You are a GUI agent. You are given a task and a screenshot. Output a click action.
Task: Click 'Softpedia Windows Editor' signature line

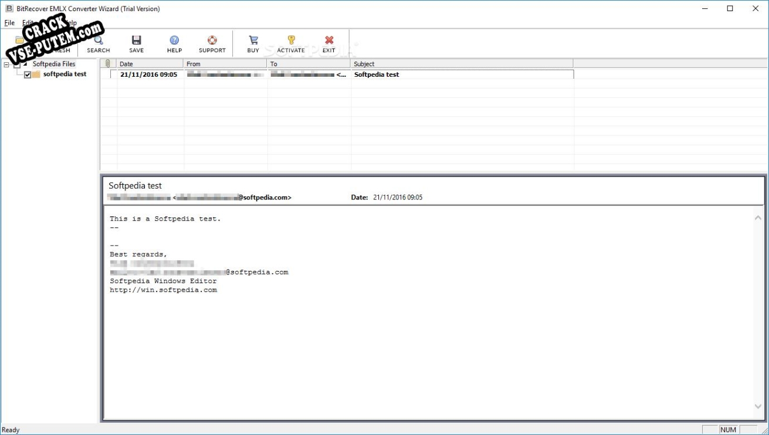[163, 281]
